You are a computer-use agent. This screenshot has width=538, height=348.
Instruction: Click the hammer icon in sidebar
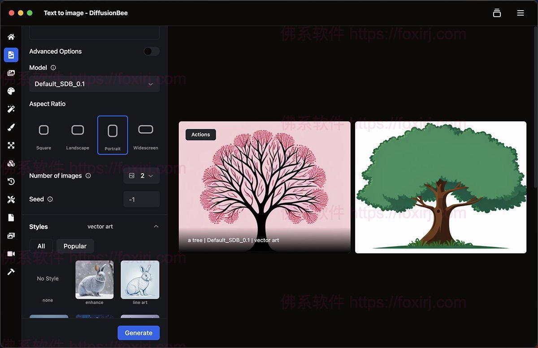coord(11,272)
